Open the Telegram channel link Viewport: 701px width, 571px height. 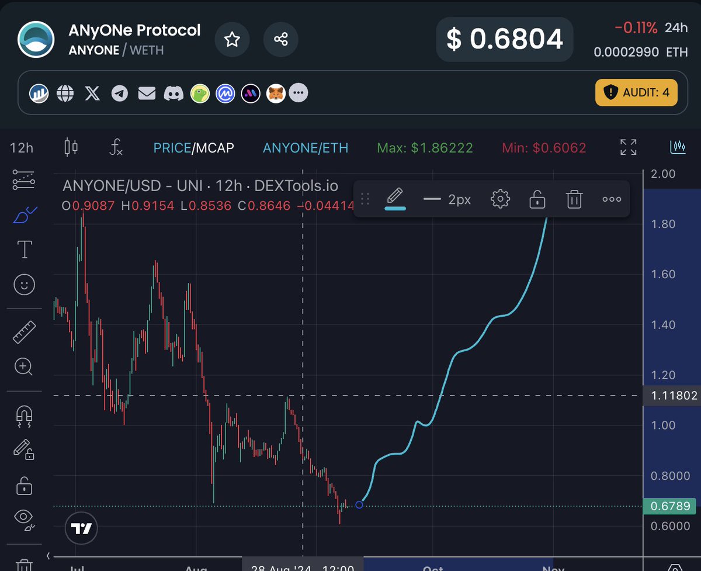[x=119, y=92]
